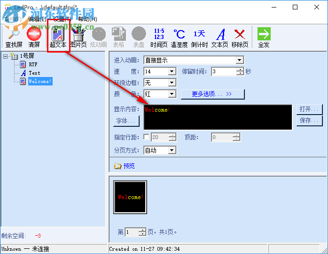Close the LedPro window
The image size is (328, 254).
pyautogui.click(x=317, y=7)
